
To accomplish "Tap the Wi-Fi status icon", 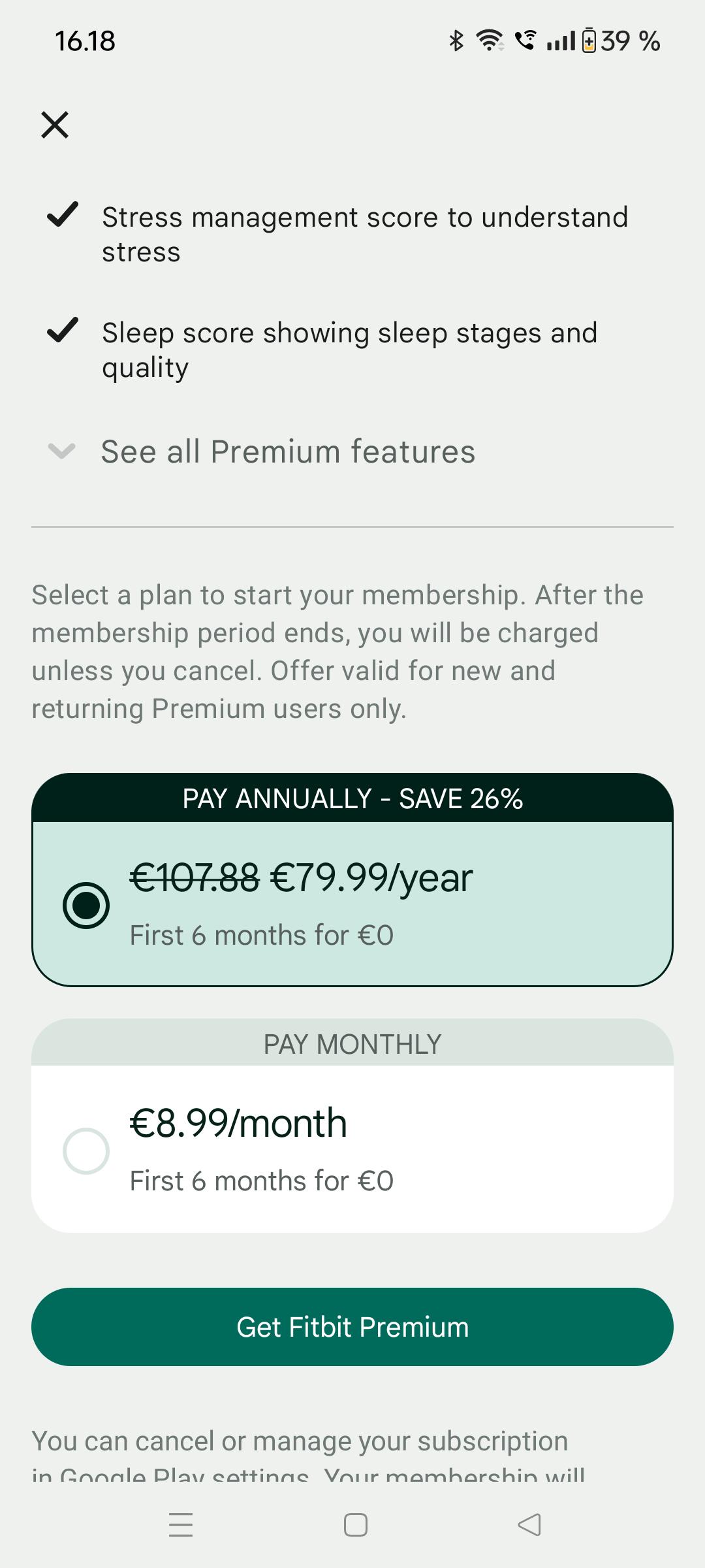I will (490, 41).
